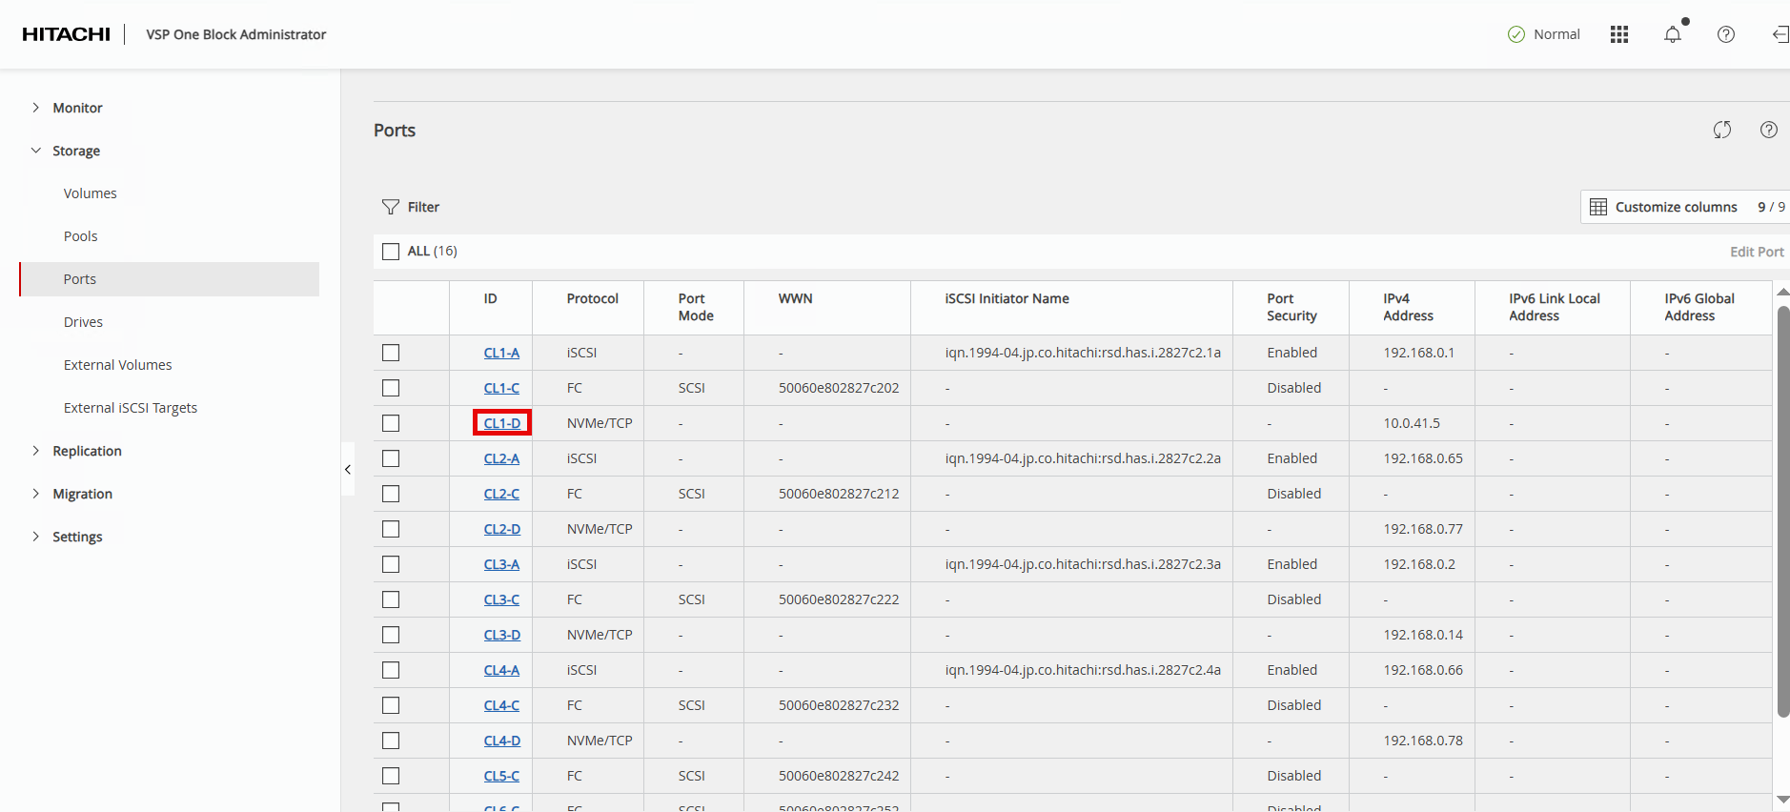Click the logout icon in header

(x=1779, y=34)
